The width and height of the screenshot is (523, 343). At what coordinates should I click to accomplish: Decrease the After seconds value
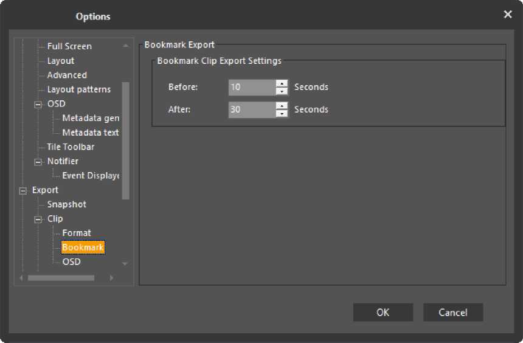282,114
